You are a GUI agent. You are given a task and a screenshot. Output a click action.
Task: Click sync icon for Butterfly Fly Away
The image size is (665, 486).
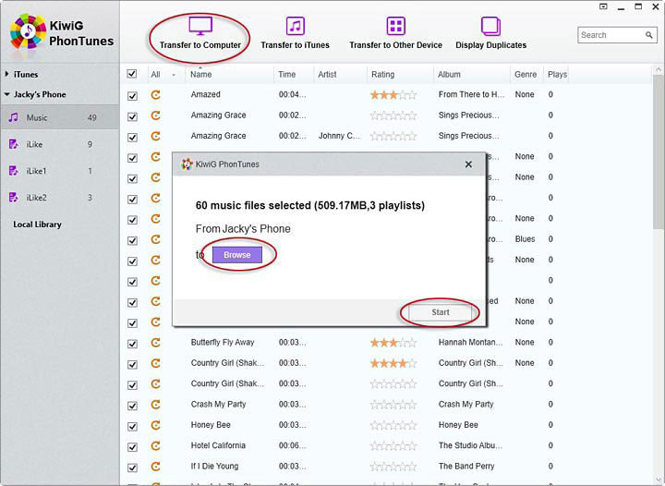(x=156, y=342)
